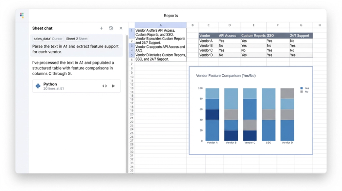Click the Vendor A stacked bar

pos(212,114)
